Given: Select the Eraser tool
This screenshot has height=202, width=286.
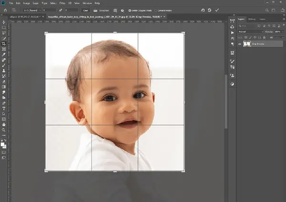Looking at the screenshot, I should click(x=4, y=81).
